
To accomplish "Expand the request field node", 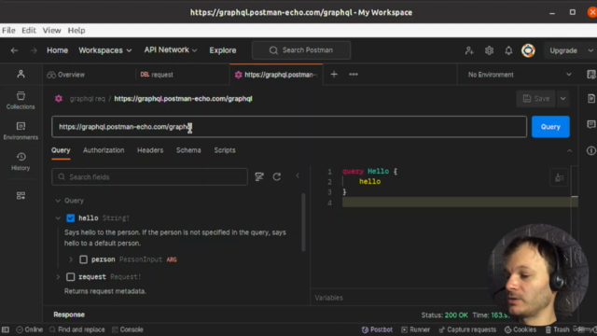I will tap(58, 276).
